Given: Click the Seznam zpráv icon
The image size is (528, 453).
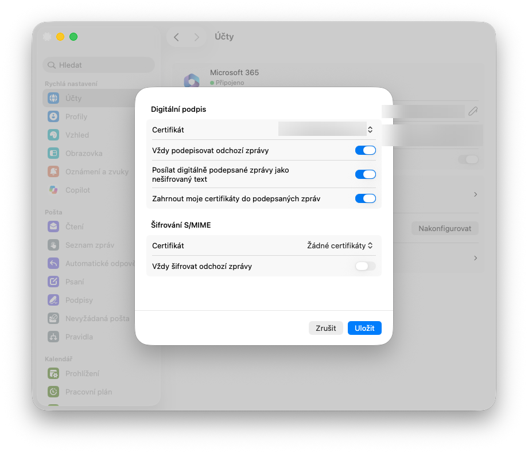Looking at the screenshot, I should [53, 245].
